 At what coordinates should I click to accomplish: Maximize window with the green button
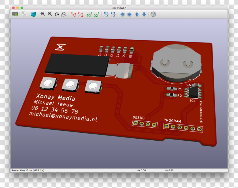point(22,8)
